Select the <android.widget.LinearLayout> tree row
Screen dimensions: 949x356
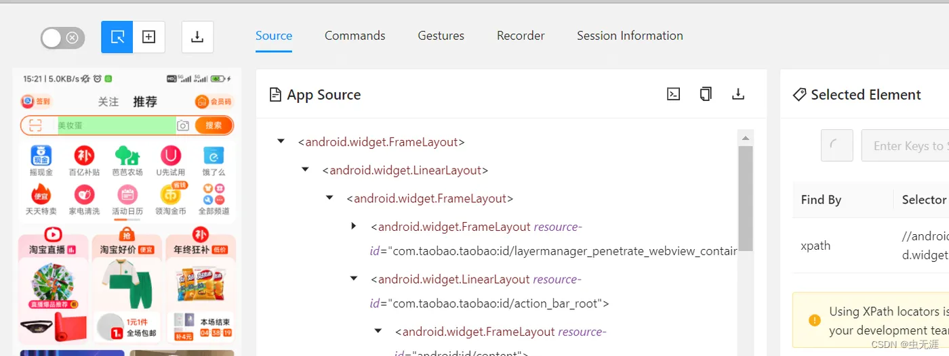point(405,170)
